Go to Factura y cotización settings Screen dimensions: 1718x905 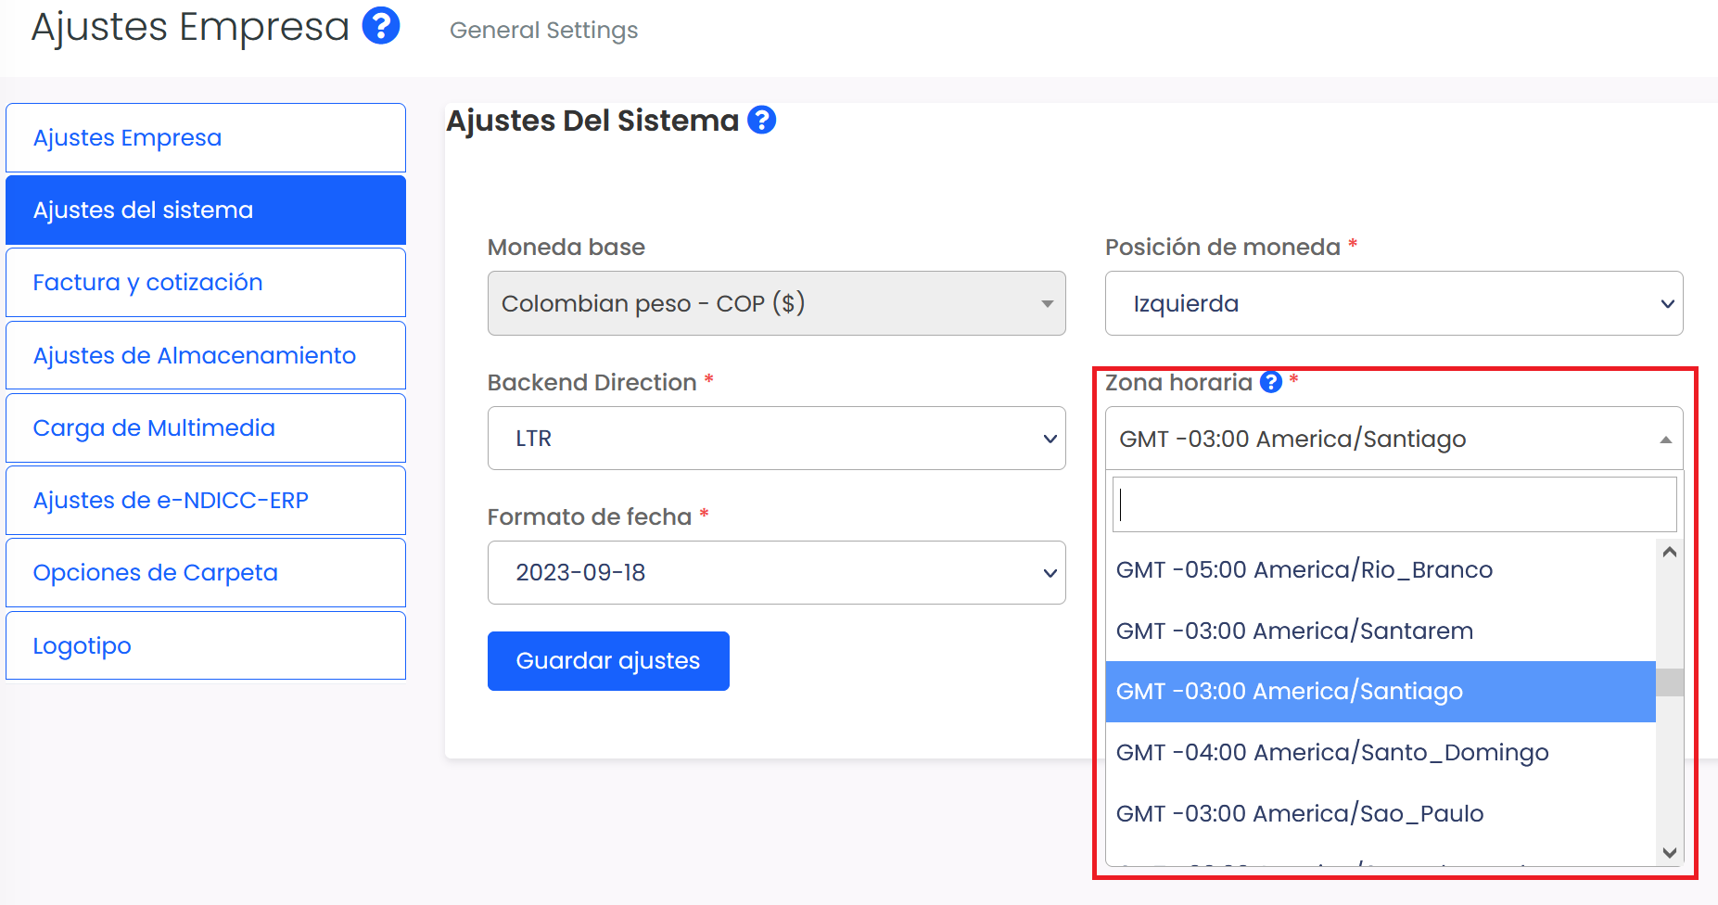pos(206,283)
